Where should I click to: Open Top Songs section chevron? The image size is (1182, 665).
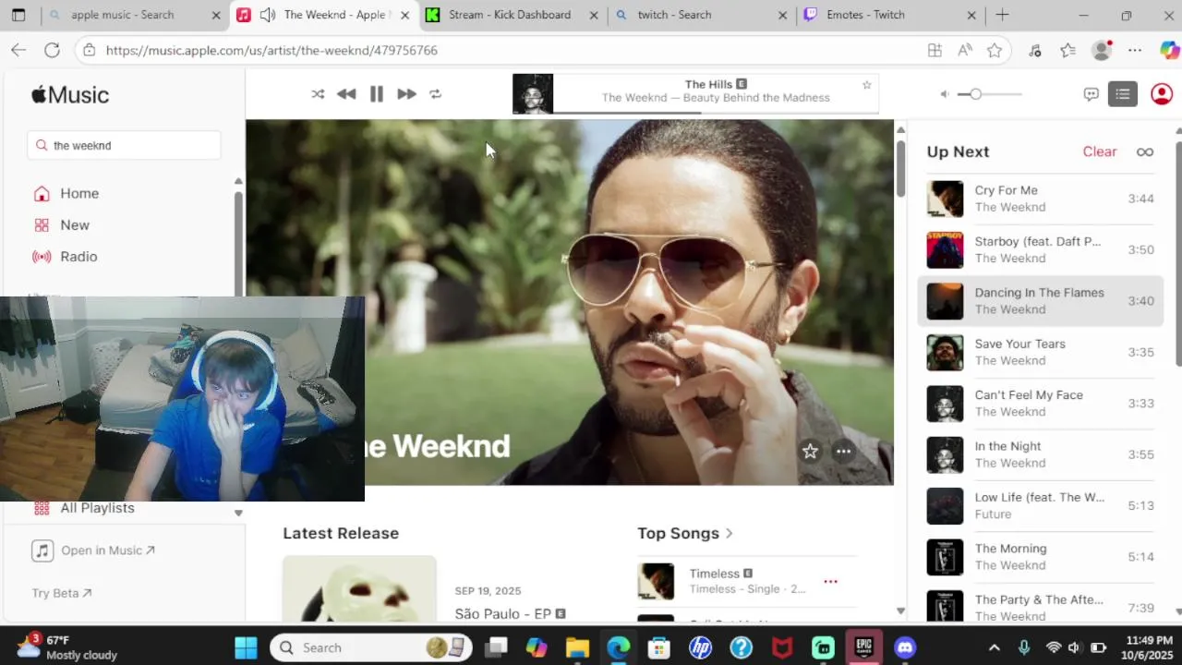[729, 533]
